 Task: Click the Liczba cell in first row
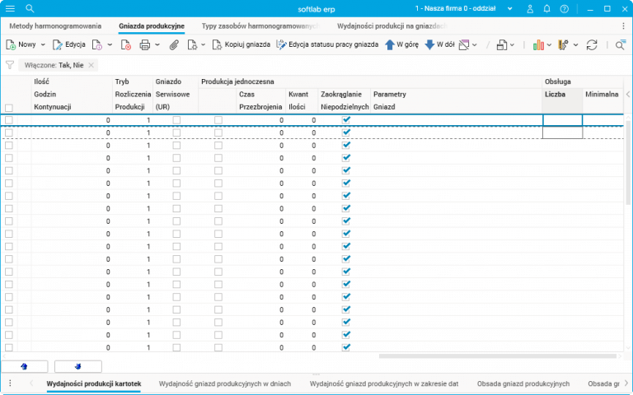562,120
